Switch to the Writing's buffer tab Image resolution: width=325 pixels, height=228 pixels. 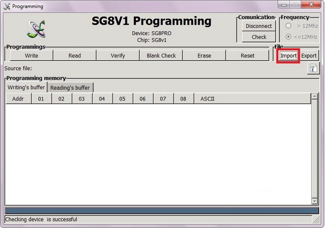tap(26, 87)
